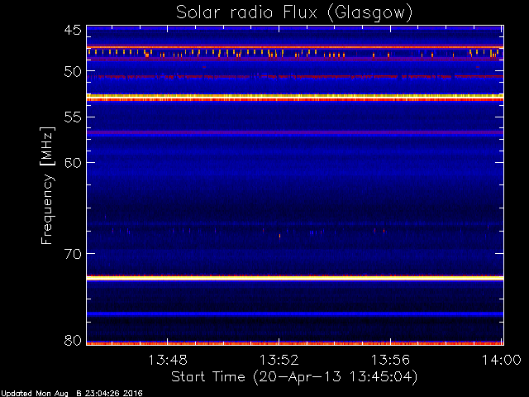Click the 50 frequency tick label

click(73, 71)
